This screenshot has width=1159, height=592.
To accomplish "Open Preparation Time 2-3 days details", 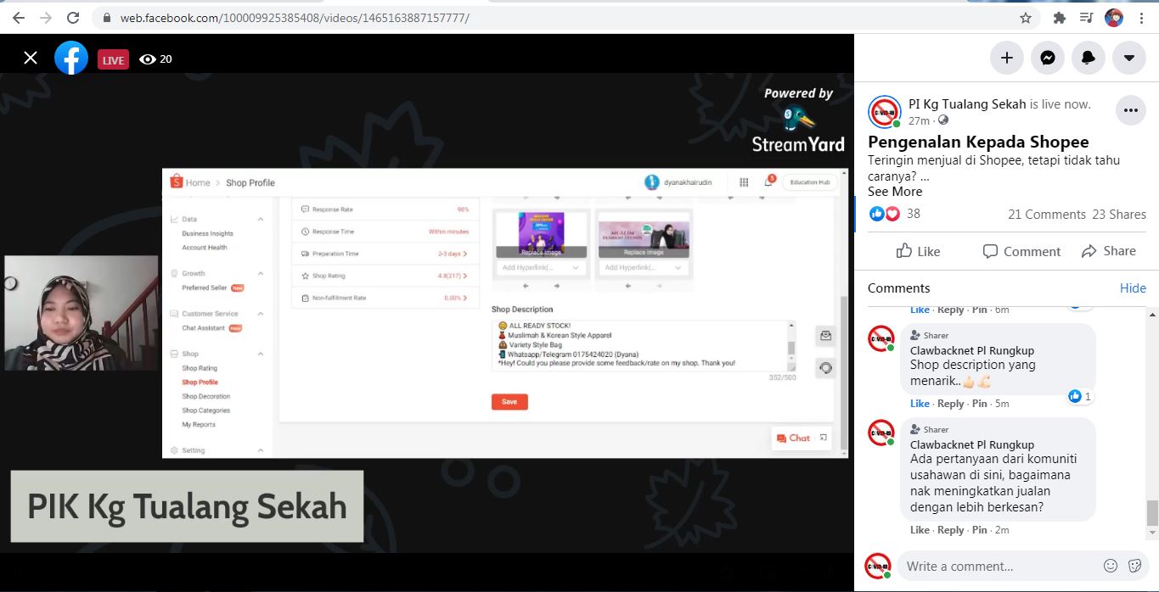I will tap(453, 254).
